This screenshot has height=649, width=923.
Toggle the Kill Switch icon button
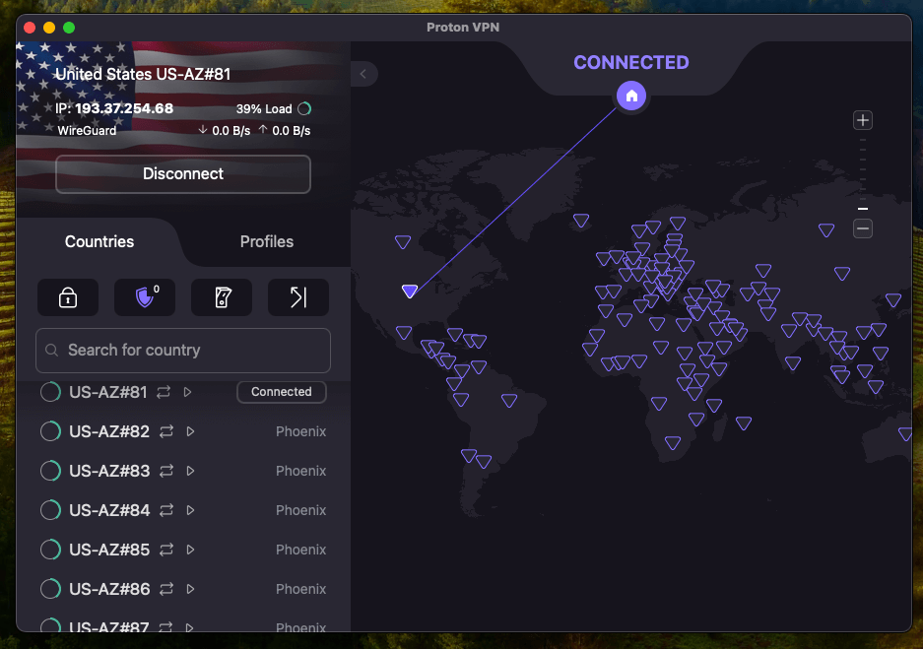(x=222, y=297)
